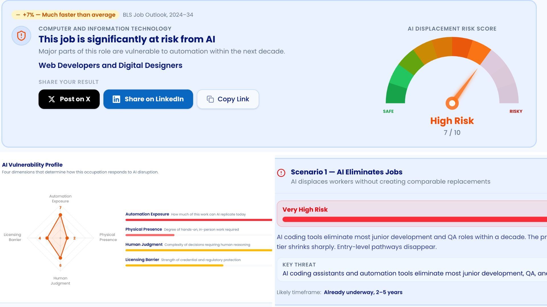This screenshot has width=547, height=307.
Task: Click the Physical Presence radar point
Action: [67, 238]
